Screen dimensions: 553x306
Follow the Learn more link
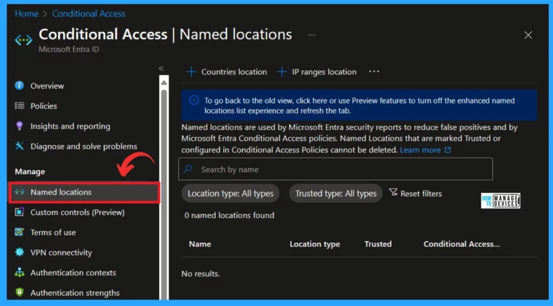point(420,150)
